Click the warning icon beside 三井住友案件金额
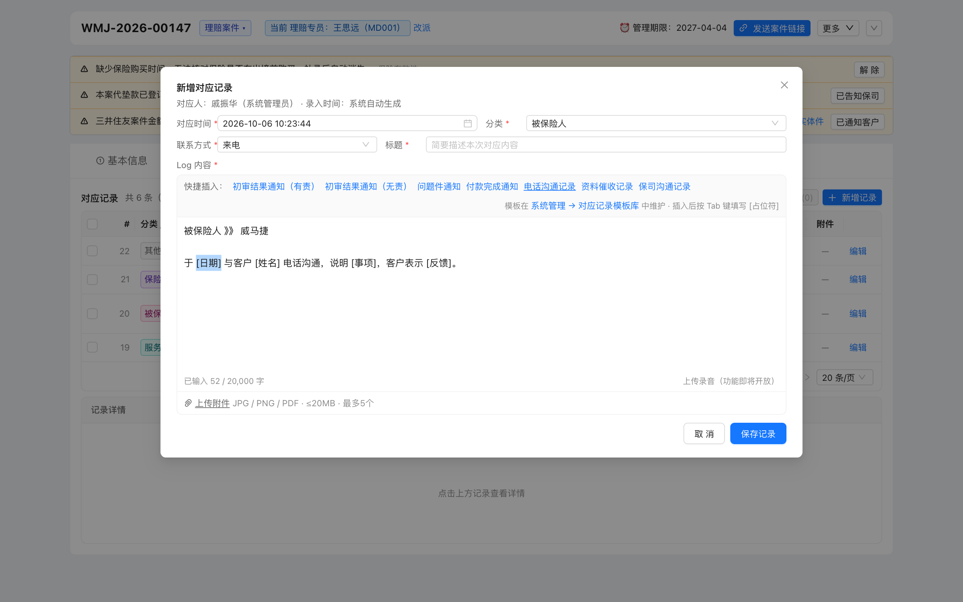The width and height of the screenshot is (963, 602). 84,121
